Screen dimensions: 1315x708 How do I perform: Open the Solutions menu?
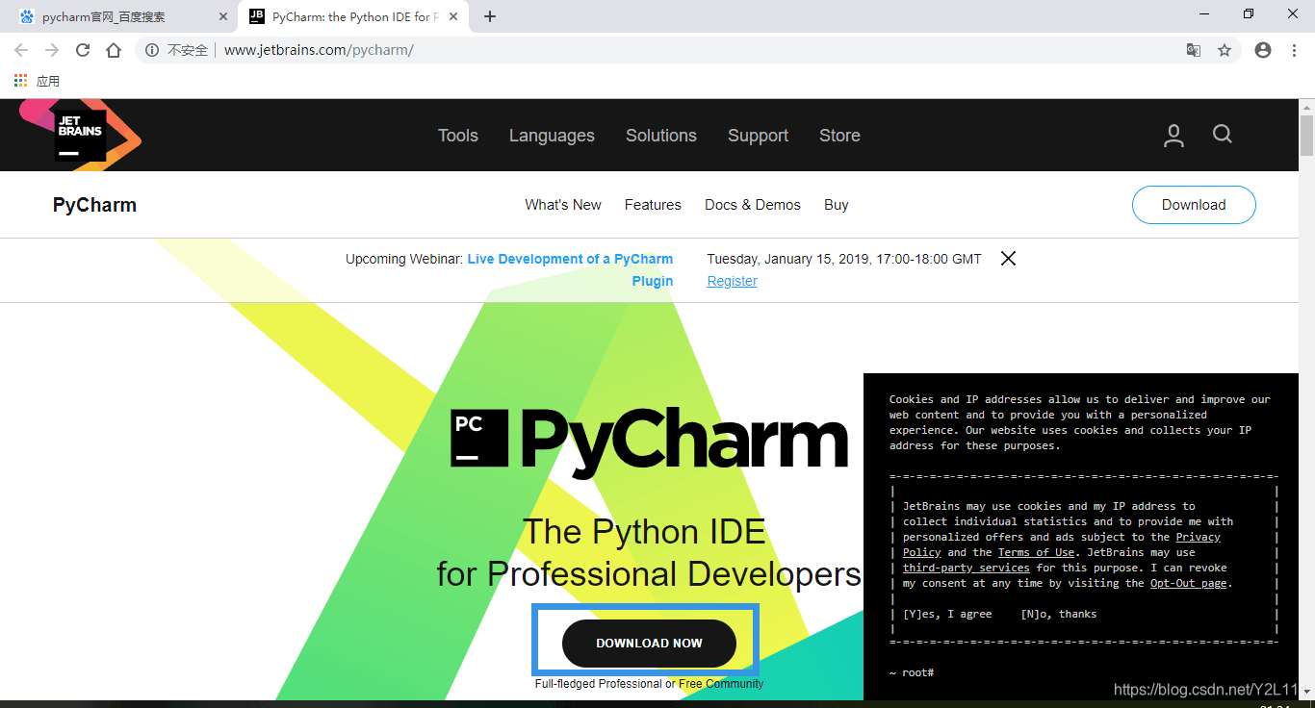(661, 136)
